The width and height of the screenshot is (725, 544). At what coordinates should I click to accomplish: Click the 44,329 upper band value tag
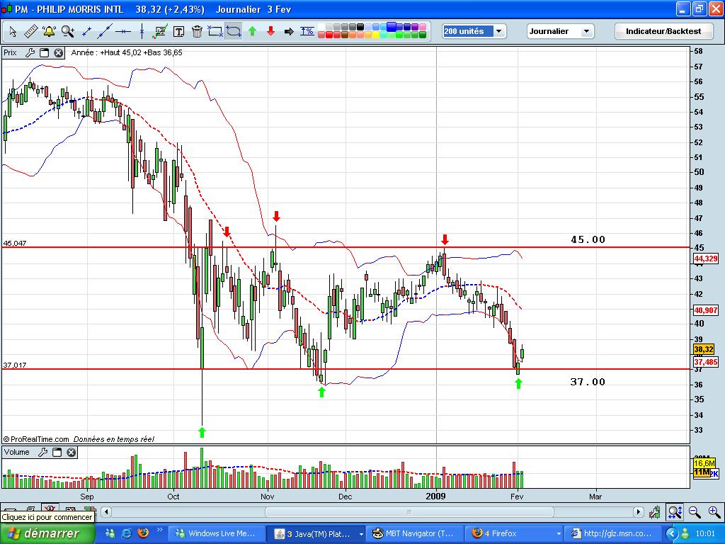click(x=706, y=259)
